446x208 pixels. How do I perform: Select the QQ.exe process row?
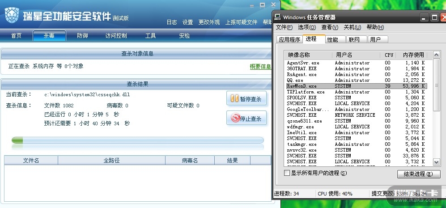[x=356, y=80]
